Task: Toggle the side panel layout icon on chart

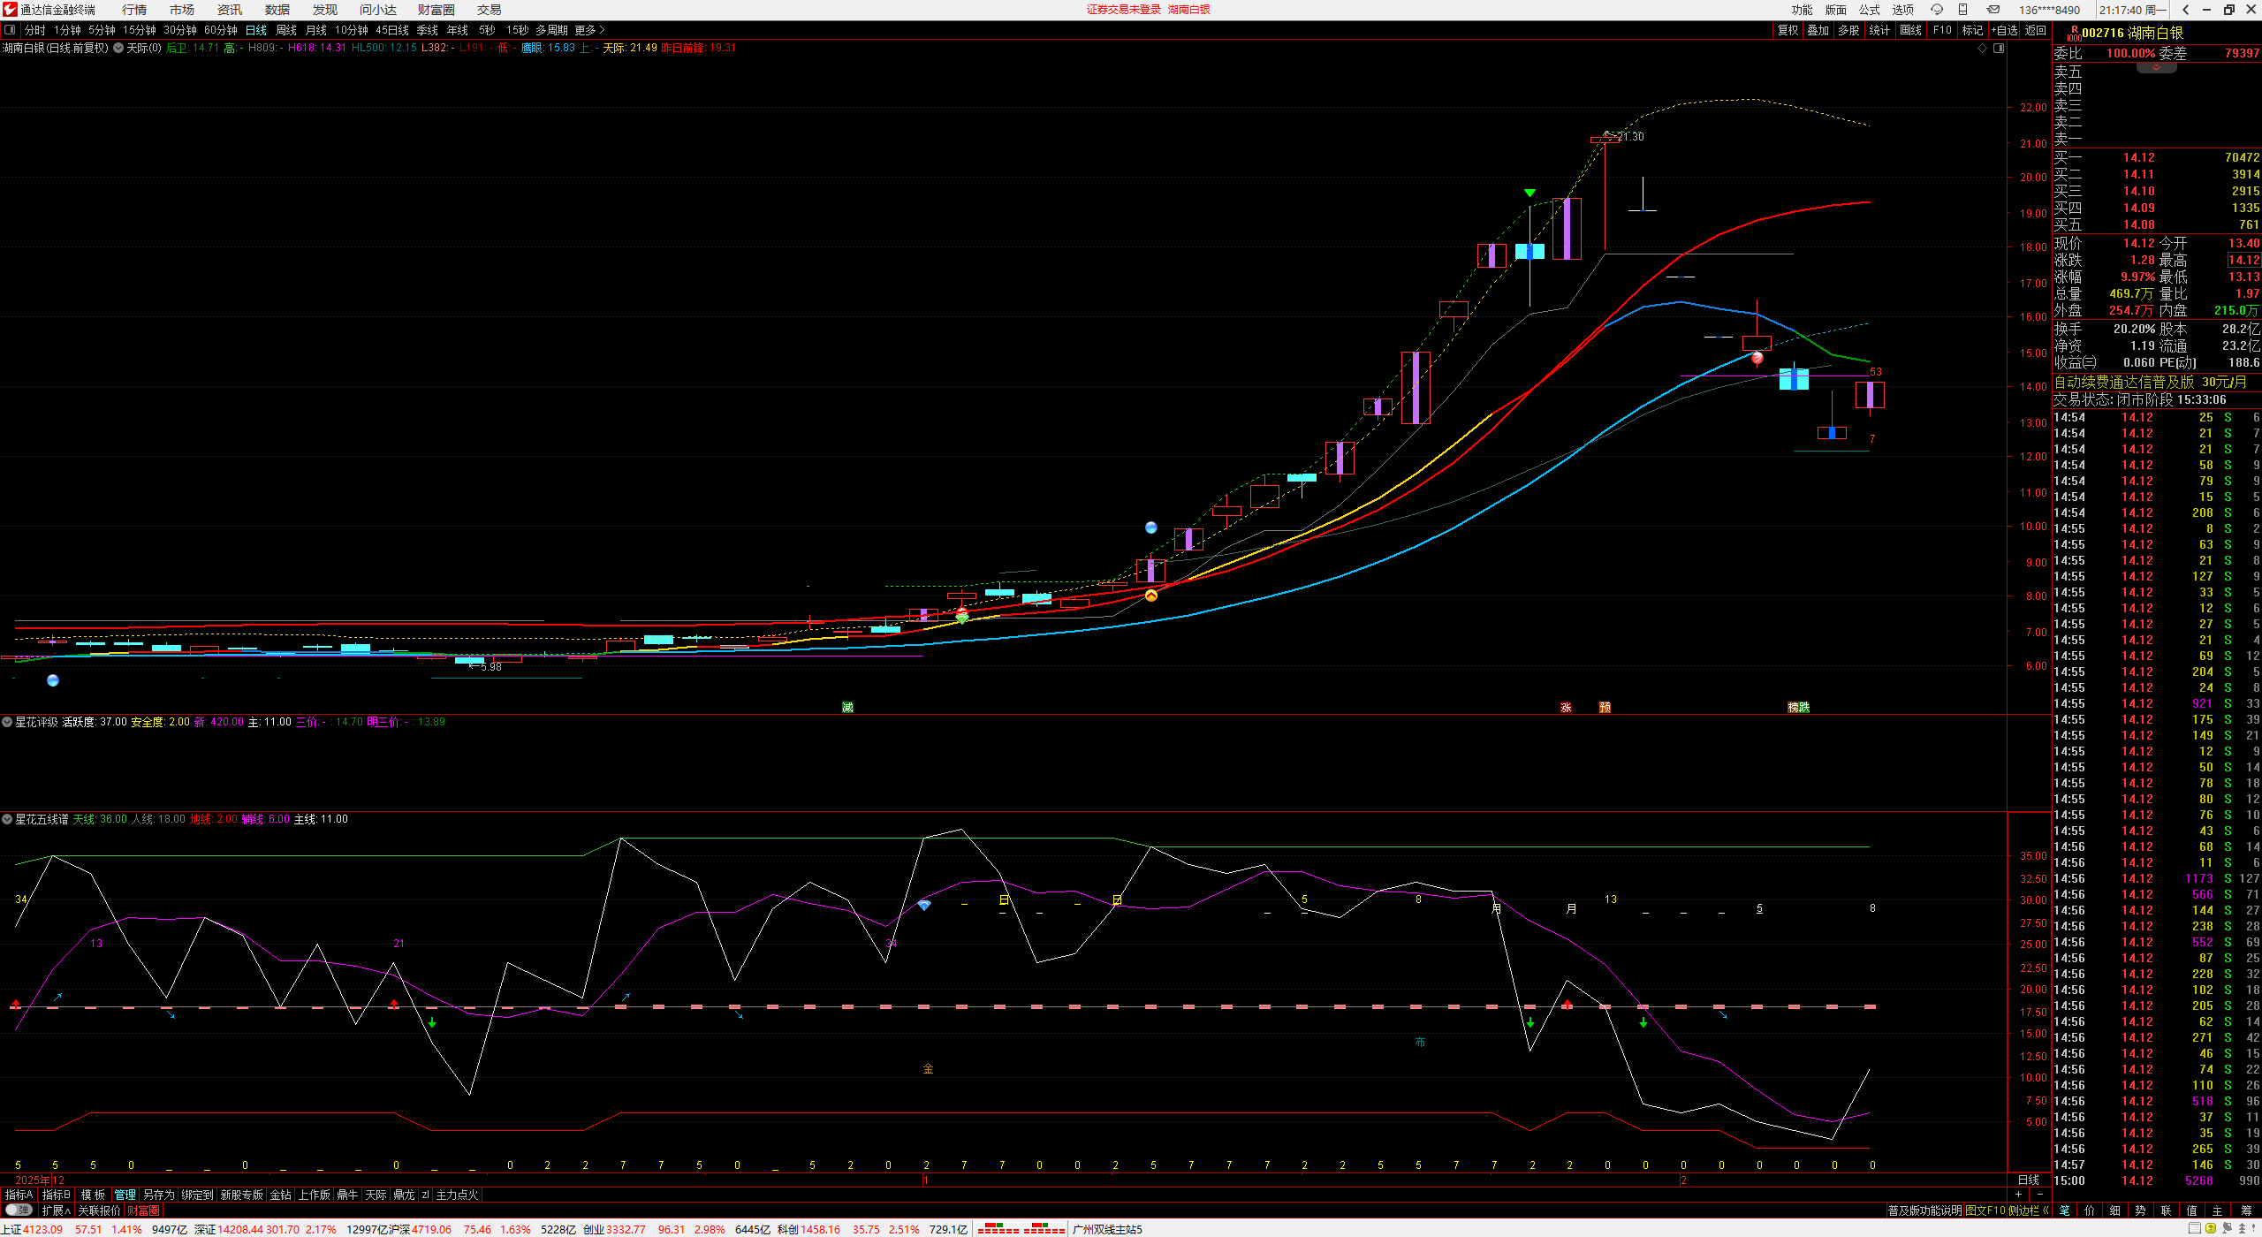Action: pos(1999,48)
